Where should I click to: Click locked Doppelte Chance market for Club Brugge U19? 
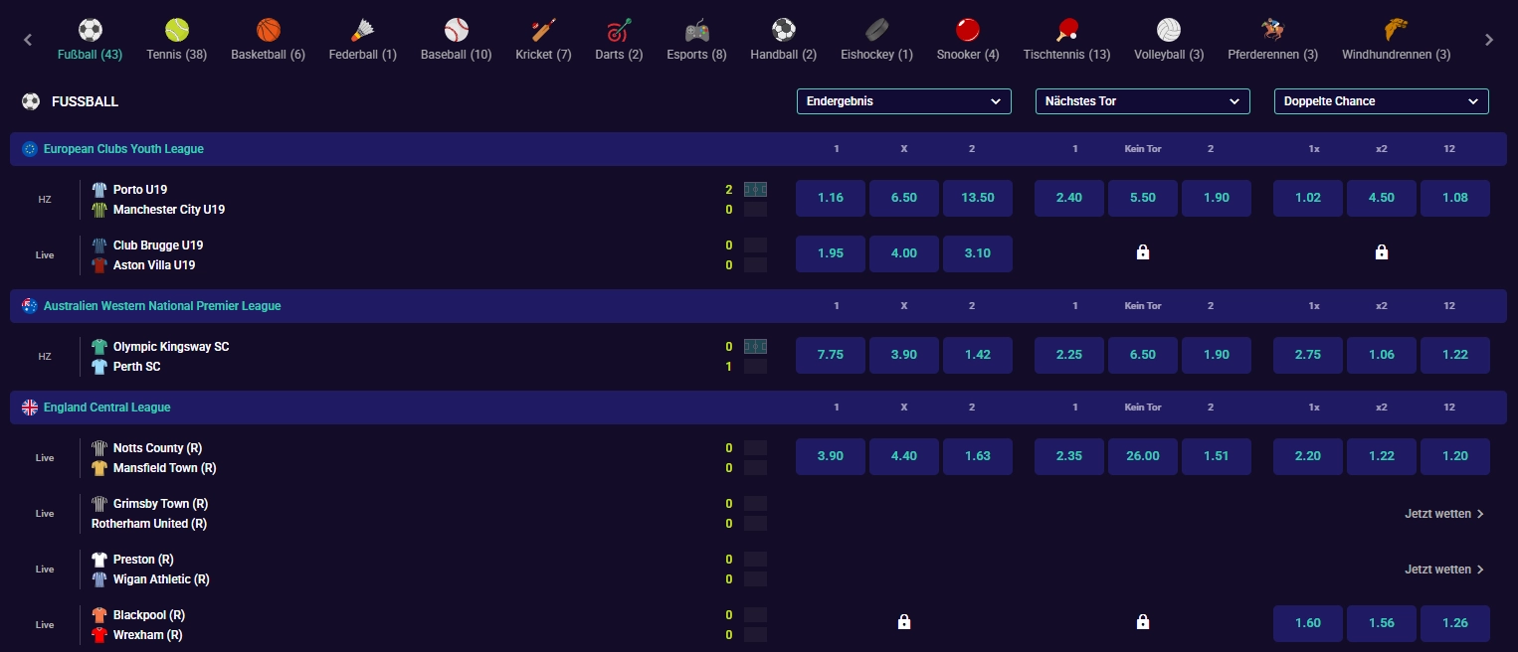[1382, 253]
